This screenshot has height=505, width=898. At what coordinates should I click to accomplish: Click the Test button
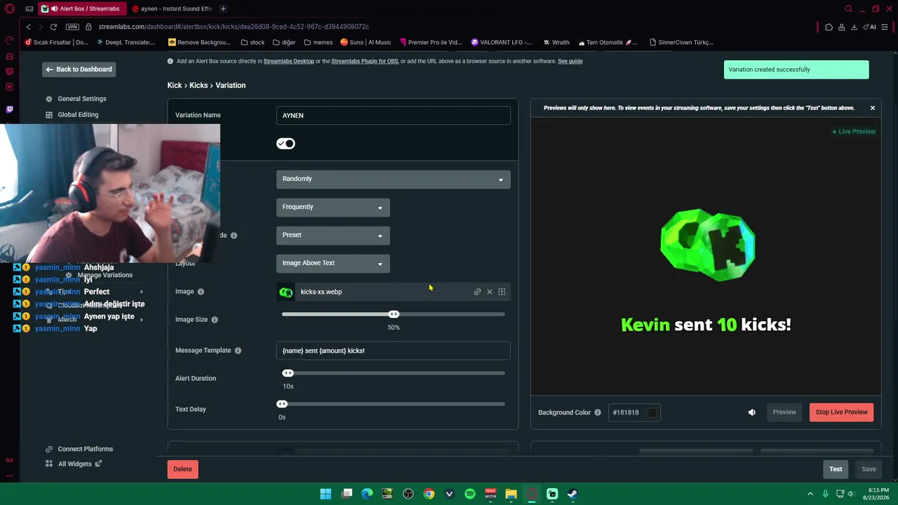click(x=836, y=469)
